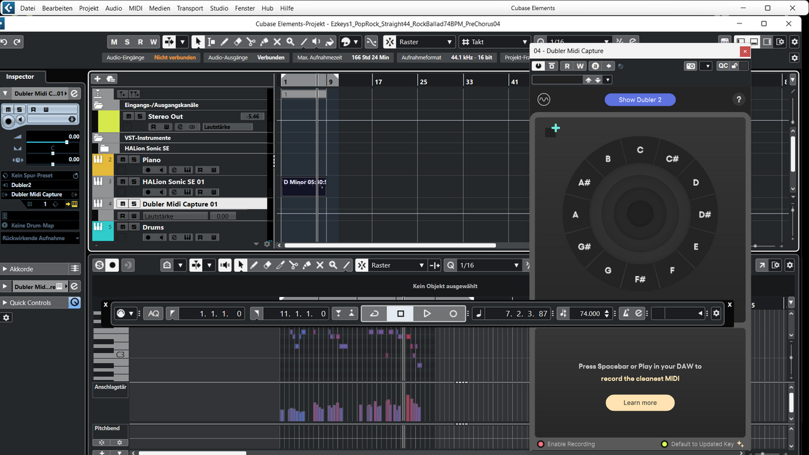Screen dimensions: 809x455
Task: Open the Transport menu
Action: [x=190, y=8]
